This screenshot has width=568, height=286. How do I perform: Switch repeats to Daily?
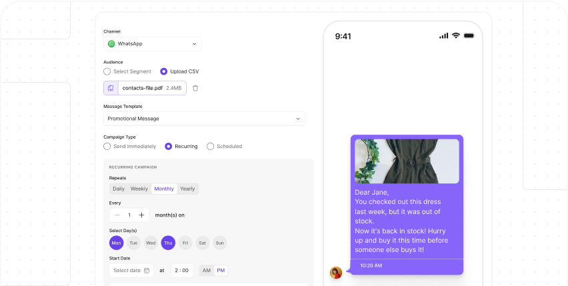(119, 189)
